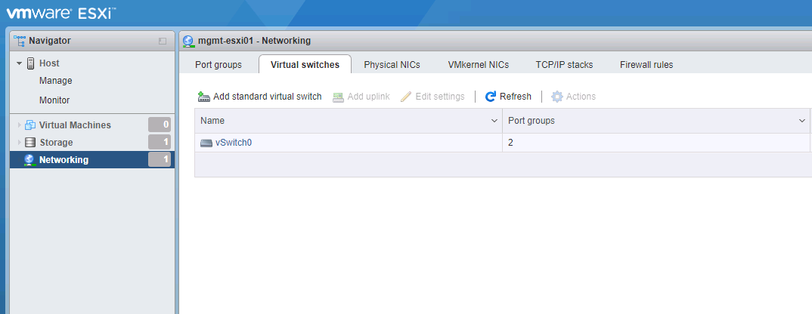The width and height of the screenshot is (812, 314).
Task: Switch to the Physical NICs tab
Action: point(392,65)
